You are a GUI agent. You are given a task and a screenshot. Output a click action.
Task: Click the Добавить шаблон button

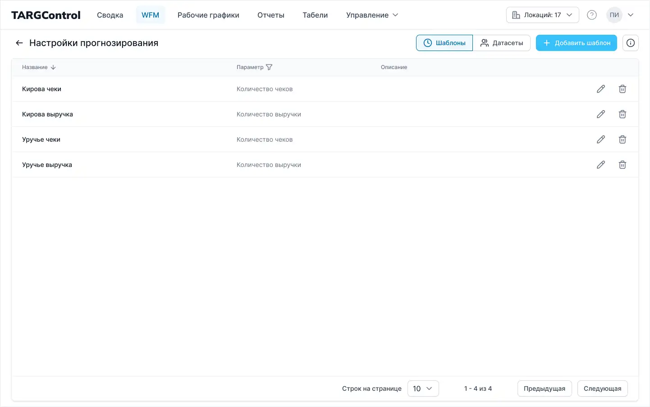pyautogui.click(x=577, y=43)
